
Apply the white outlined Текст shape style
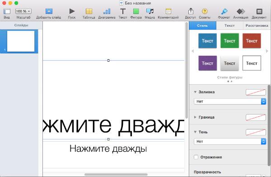[252, 63]
